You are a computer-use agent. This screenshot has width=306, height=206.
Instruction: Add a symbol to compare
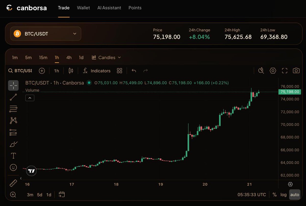click(42, 71)
